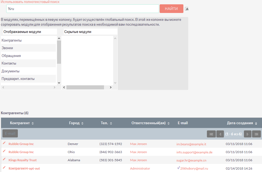Go to the next results page
Screen dimensions: 262x172
click(x=247, y=134)
